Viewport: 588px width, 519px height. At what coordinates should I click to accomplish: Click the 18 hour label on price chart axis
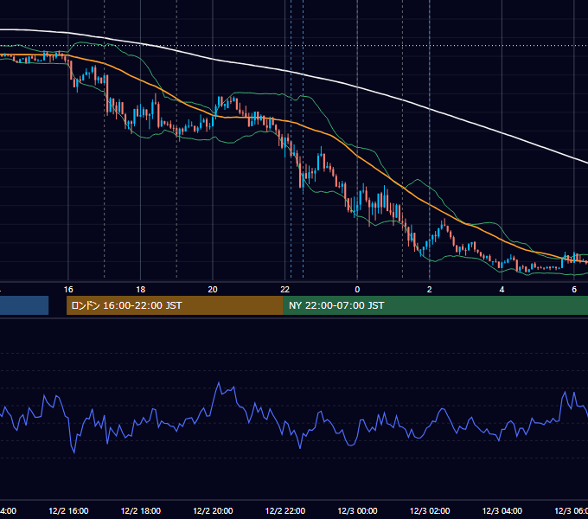click(141, 290)
